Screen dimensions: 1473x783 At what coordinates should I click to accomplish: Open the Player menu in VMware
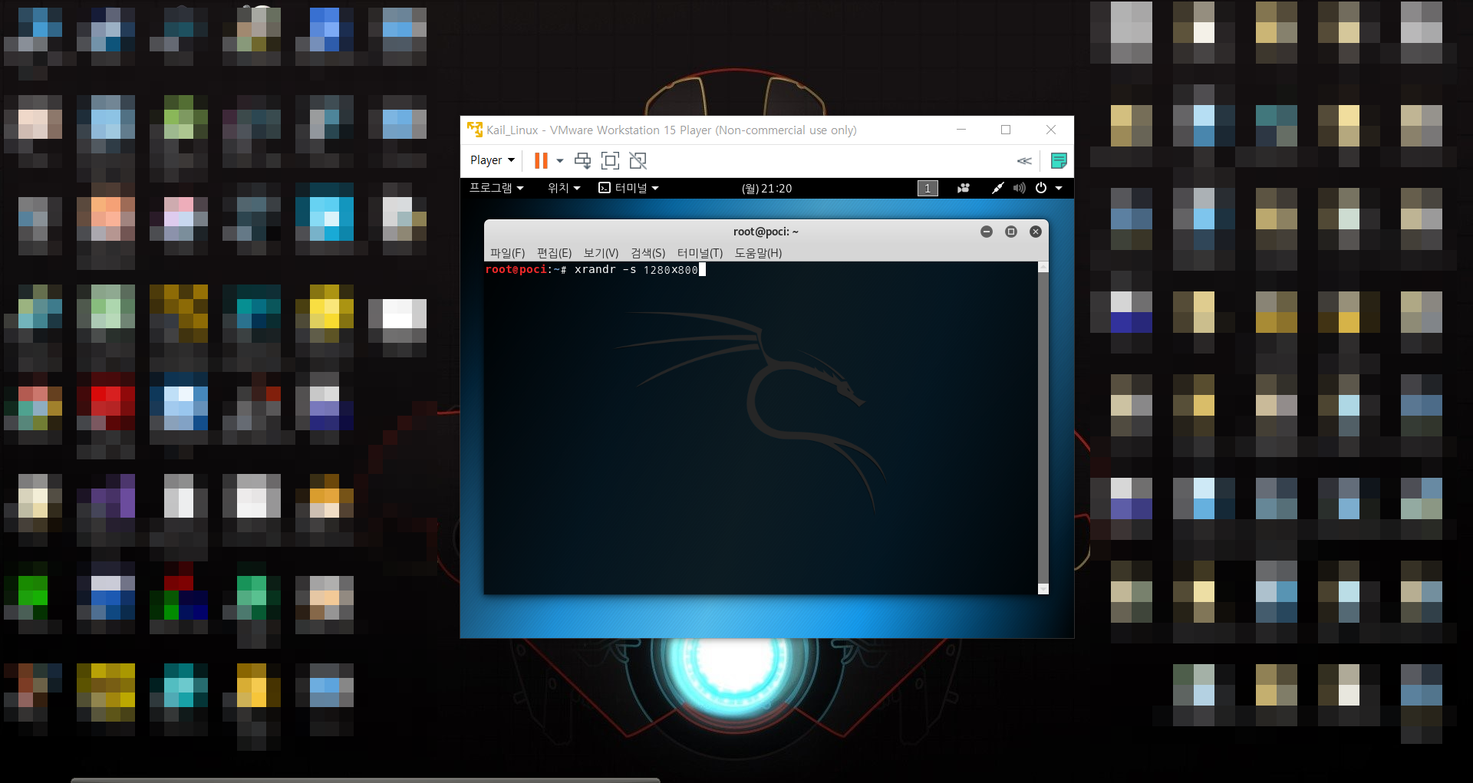(492, 160)
